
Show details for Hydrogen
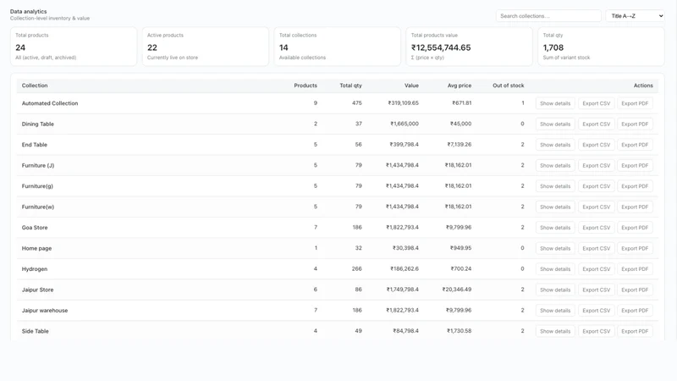[555, 269]
